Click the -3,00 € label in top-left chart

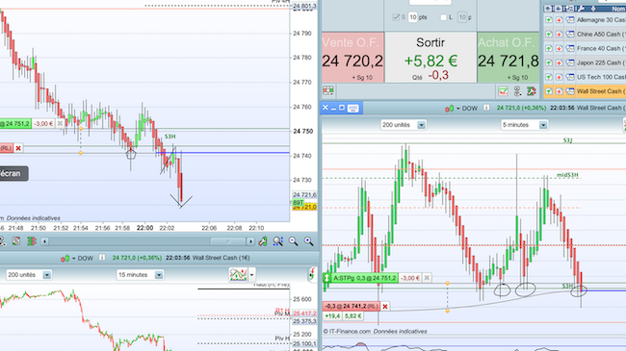[43, 124]
